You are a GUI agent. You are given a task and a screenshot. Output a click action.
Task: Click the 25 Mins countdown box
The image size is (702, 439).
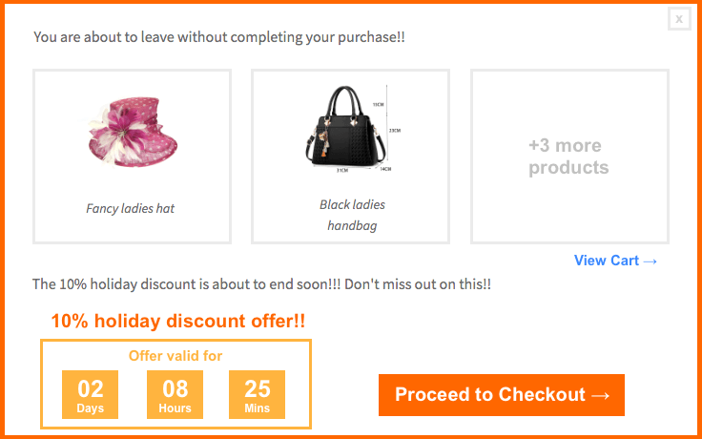pyautogui.click(x=257, y=395)
